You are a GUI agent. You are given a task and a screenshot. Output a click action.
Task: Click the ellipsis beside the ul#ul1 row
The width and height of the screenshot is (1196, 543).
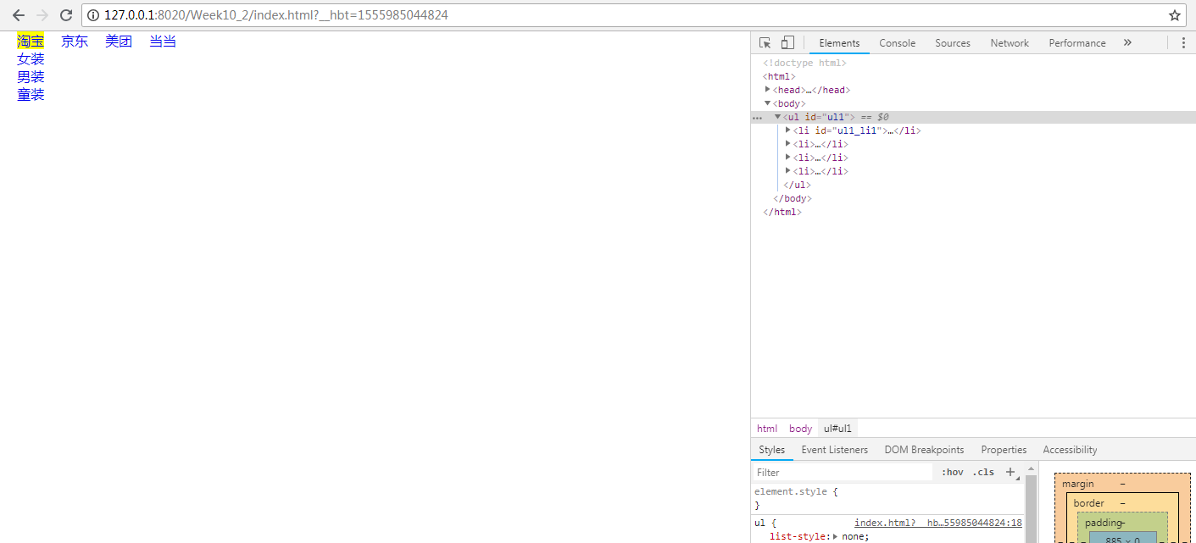[757, 118]
